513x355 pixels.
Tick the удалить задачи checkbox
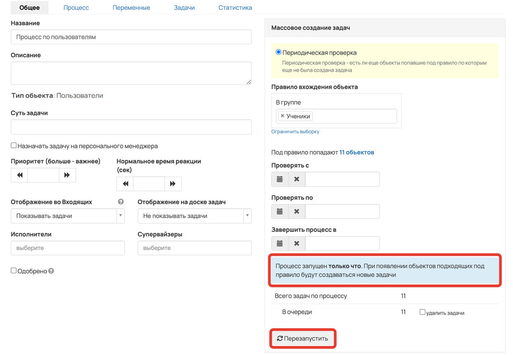(x=422, y=312)
